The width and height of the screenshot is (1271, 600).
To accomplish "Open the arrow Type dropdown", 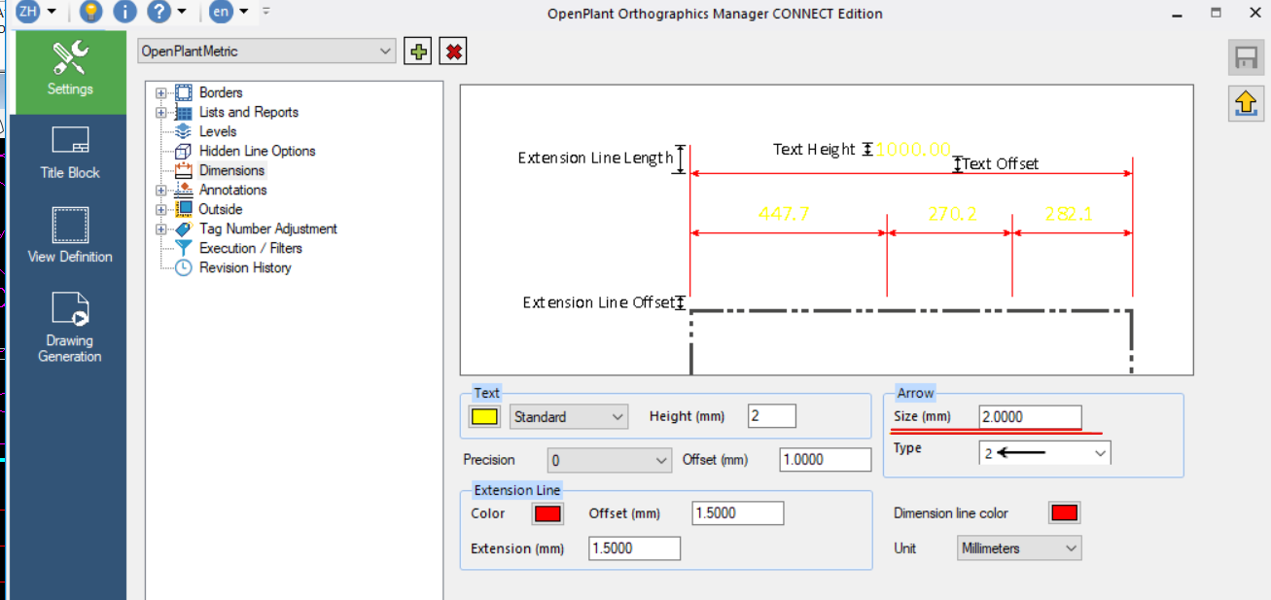I will 1044,453.
